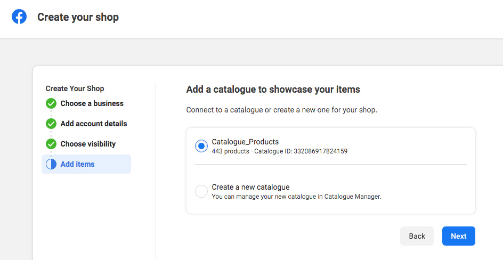
Task: Click half-filled progress icon beside Add items
Action: click(x=51, y=164)
